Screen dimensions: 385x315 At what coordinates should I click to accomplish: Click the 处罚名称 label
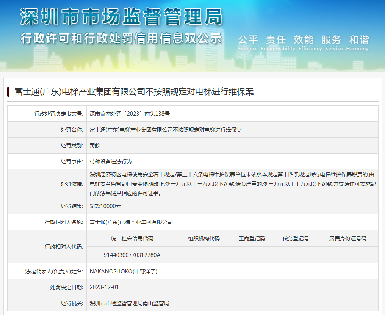point(72,130)
